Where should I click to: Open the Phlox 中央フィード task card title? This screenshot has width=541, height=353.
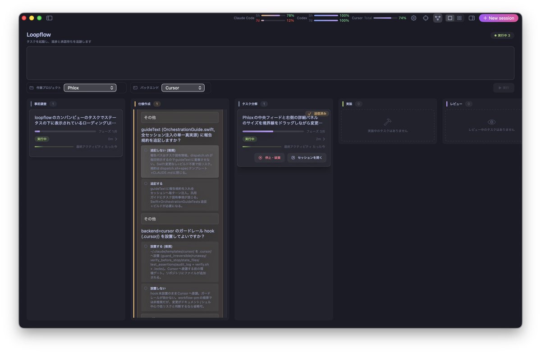pyautogui.click(x=282, y=120)
